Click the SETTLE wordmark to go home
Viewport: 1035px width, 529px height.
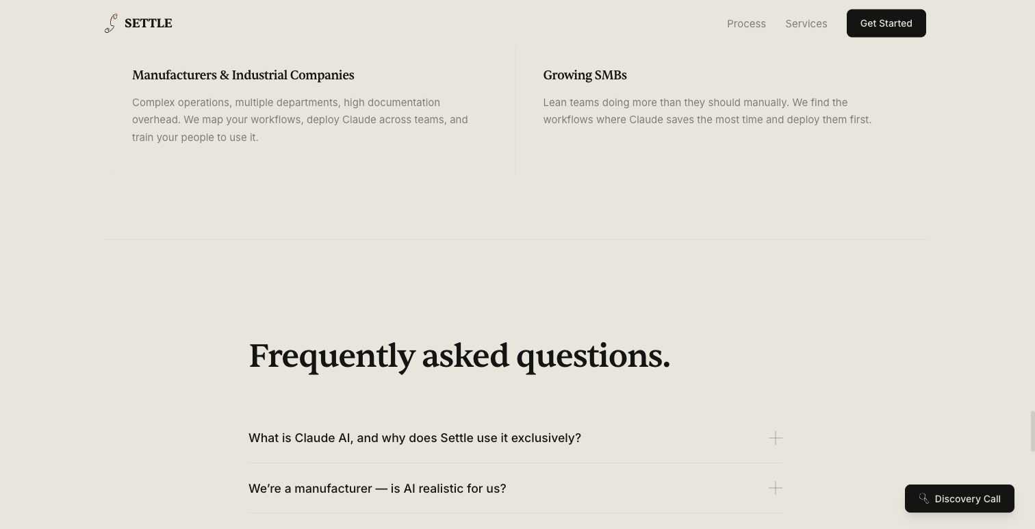click(148, 23)
